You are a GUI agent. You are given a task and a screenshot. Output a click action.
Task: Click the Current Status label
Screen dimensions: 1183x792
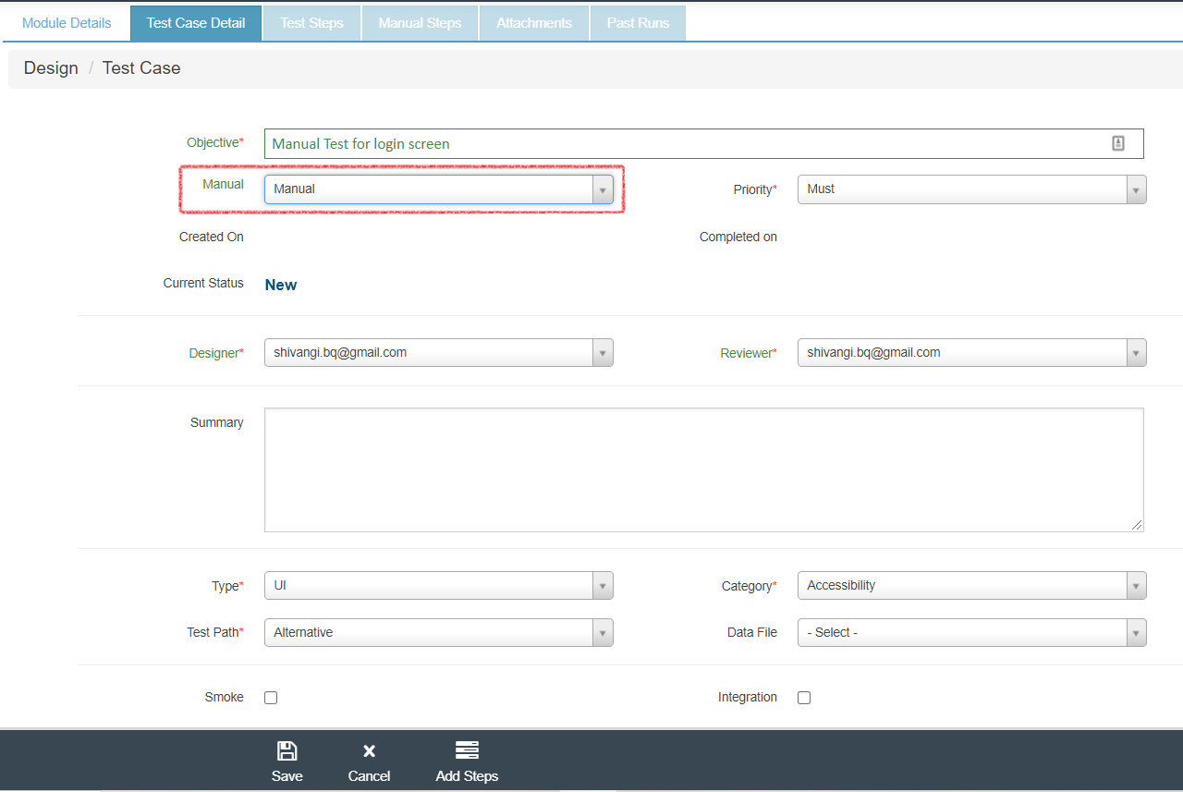click(x=203, y=283)
